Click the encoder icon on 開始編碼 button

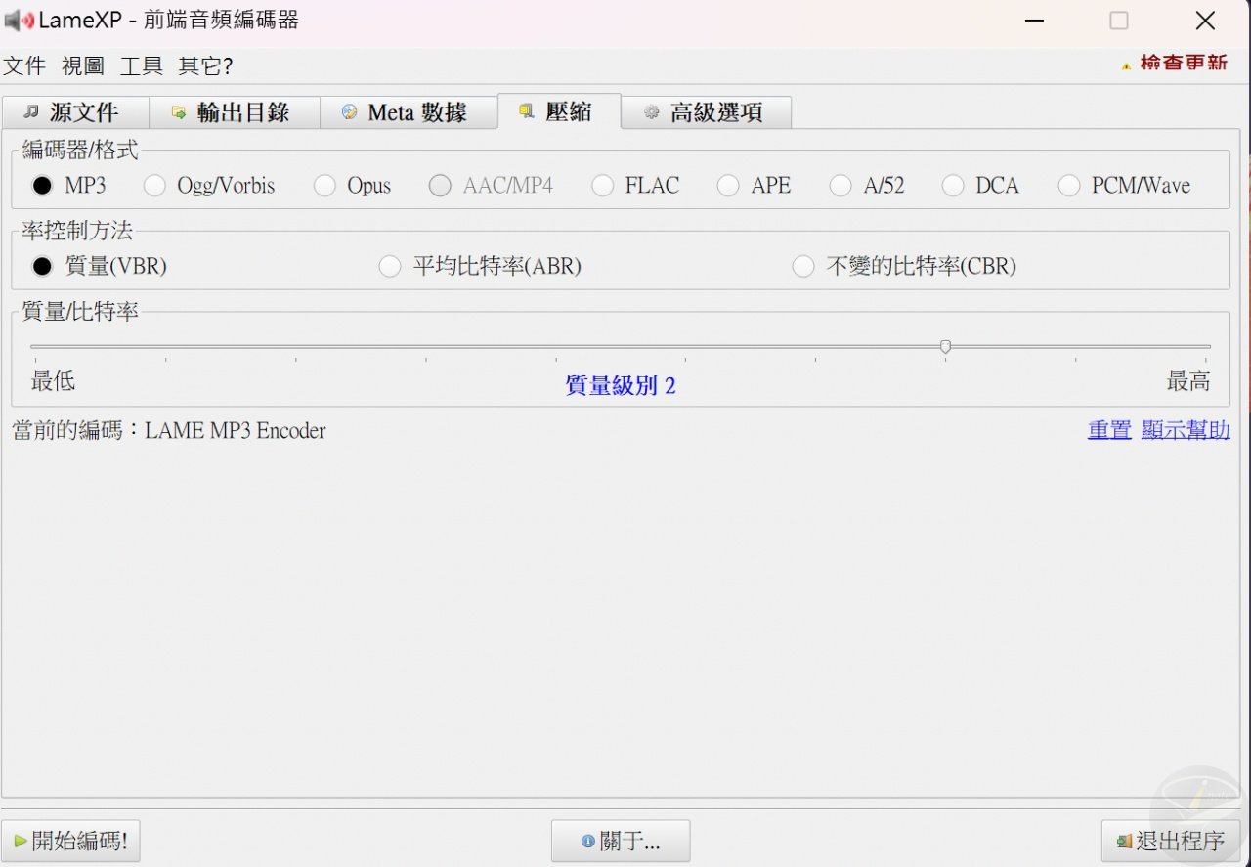coord(20,841)
